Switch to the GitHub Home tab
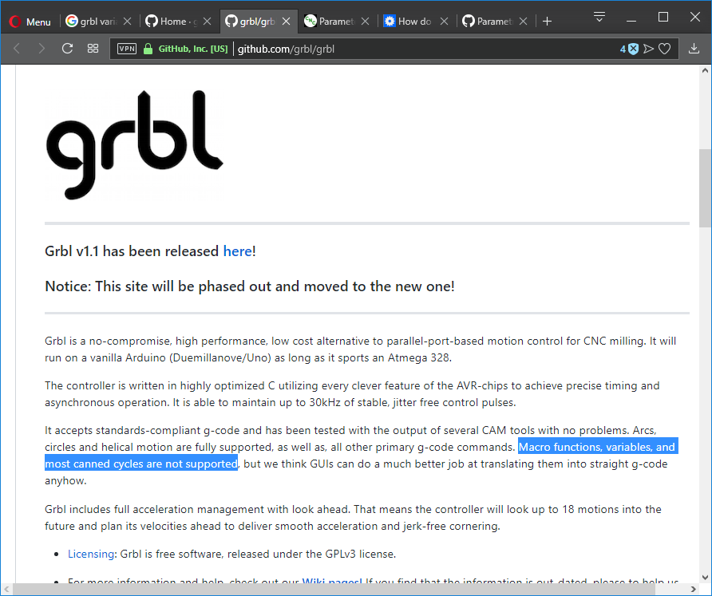Screen dimensions: 712x596 tap(172, 22)
